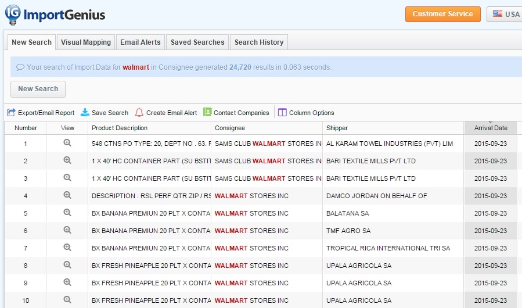Open the Email Alerts tab
The image size is (522, 308).
click(x=140, y=42)
